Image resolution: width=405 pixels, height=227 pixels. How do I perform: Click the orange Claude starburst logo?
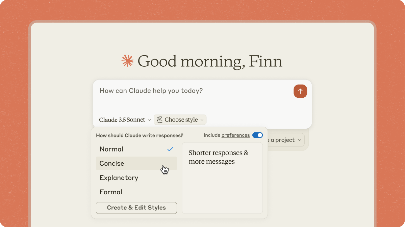pos(128,61)
